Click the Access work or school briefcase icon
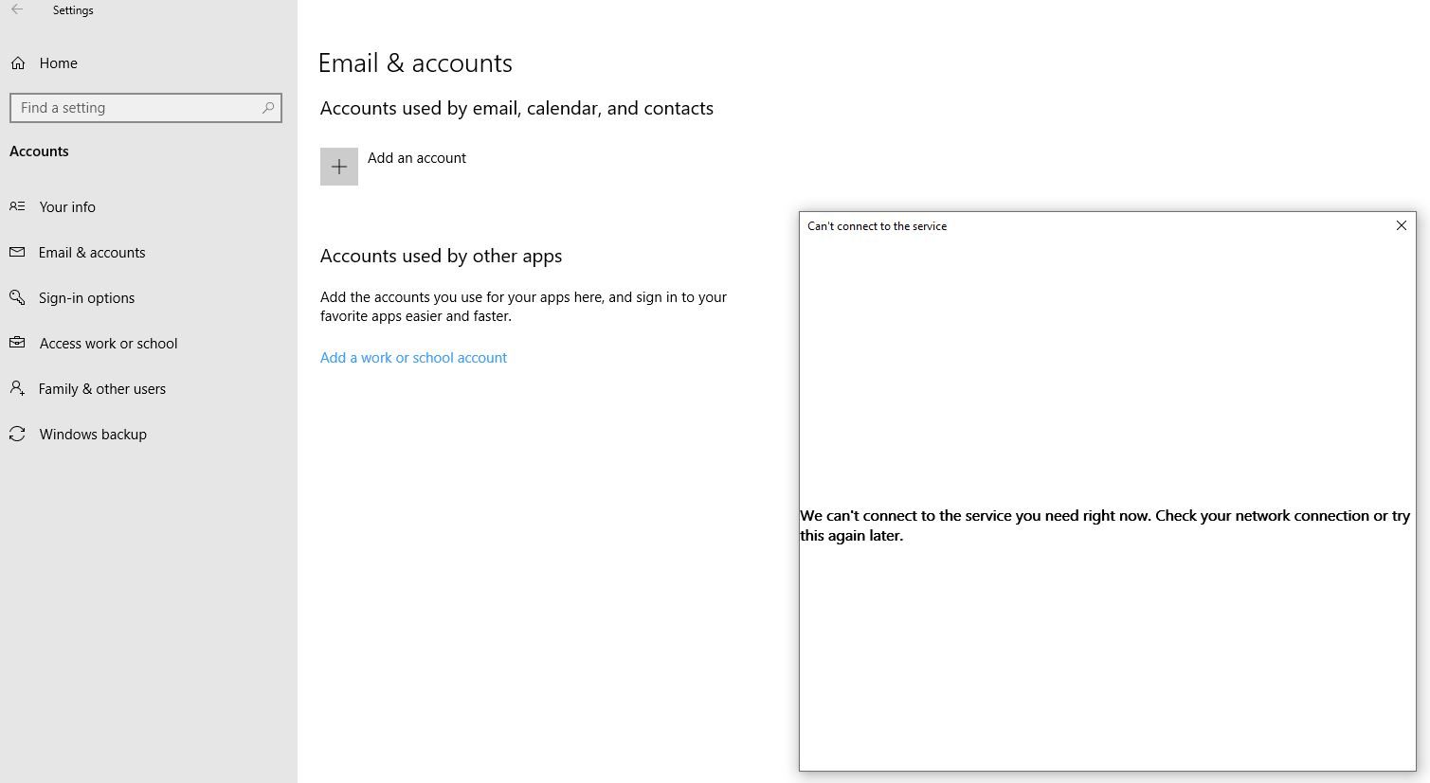1430x783 pixels. pyautogui.click(x=17, y=343)
